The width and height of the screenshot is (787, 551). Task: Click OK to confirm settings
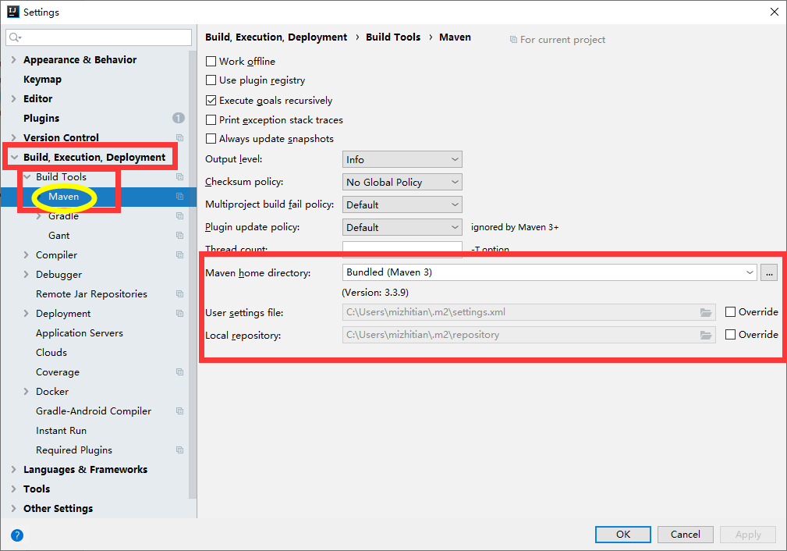(623, 535)
